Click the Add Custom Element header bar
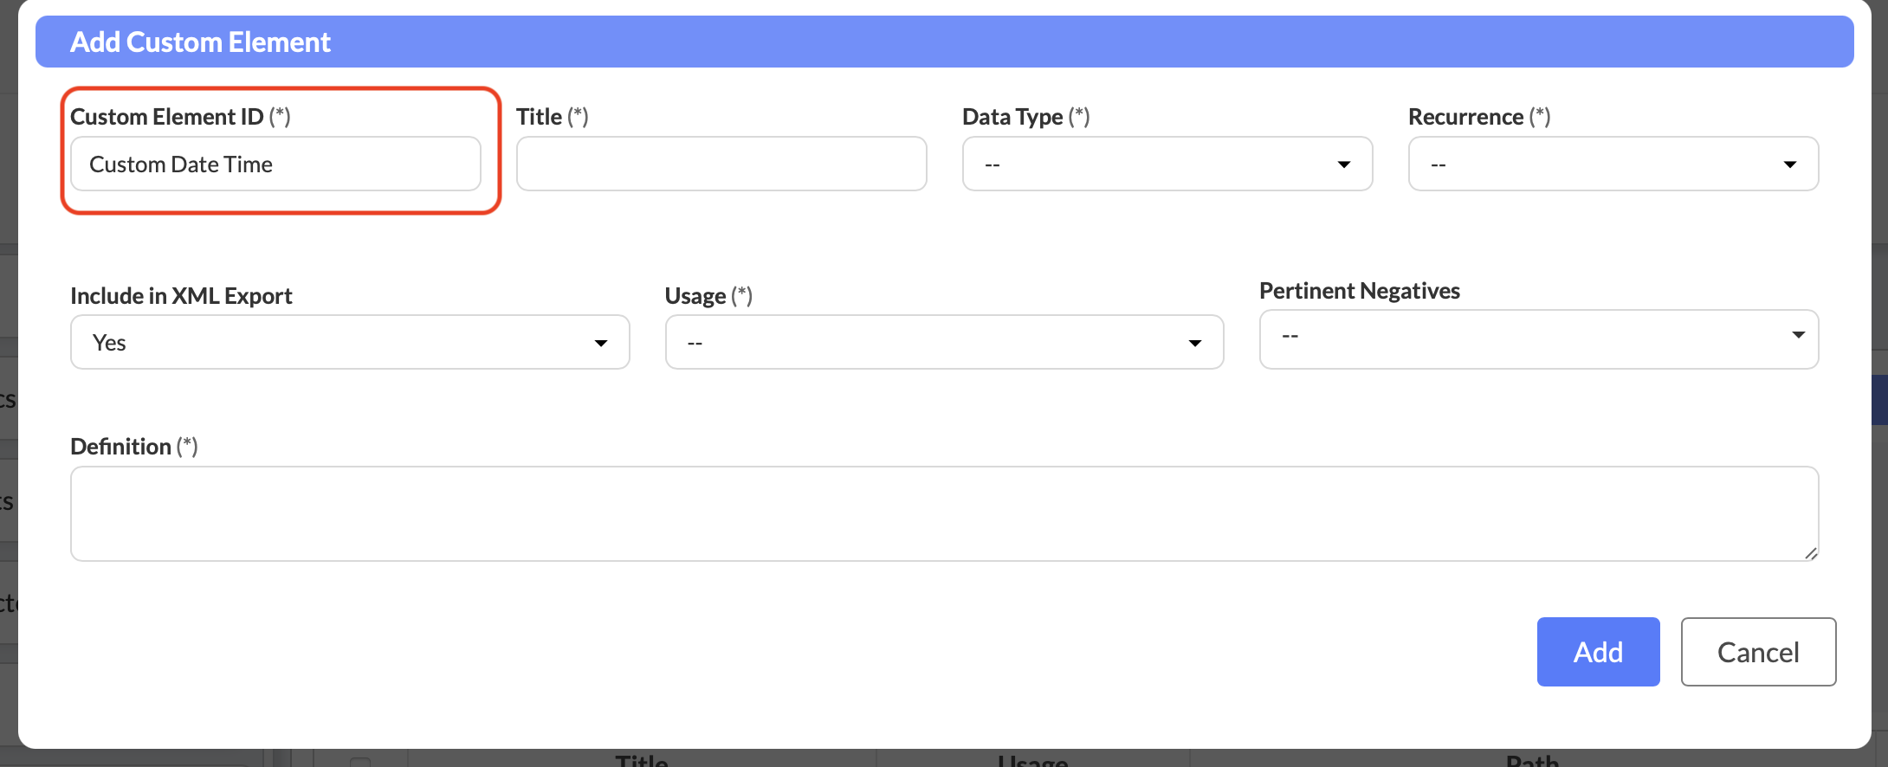Screen dimensions: 1888x767 pos(943,42)
